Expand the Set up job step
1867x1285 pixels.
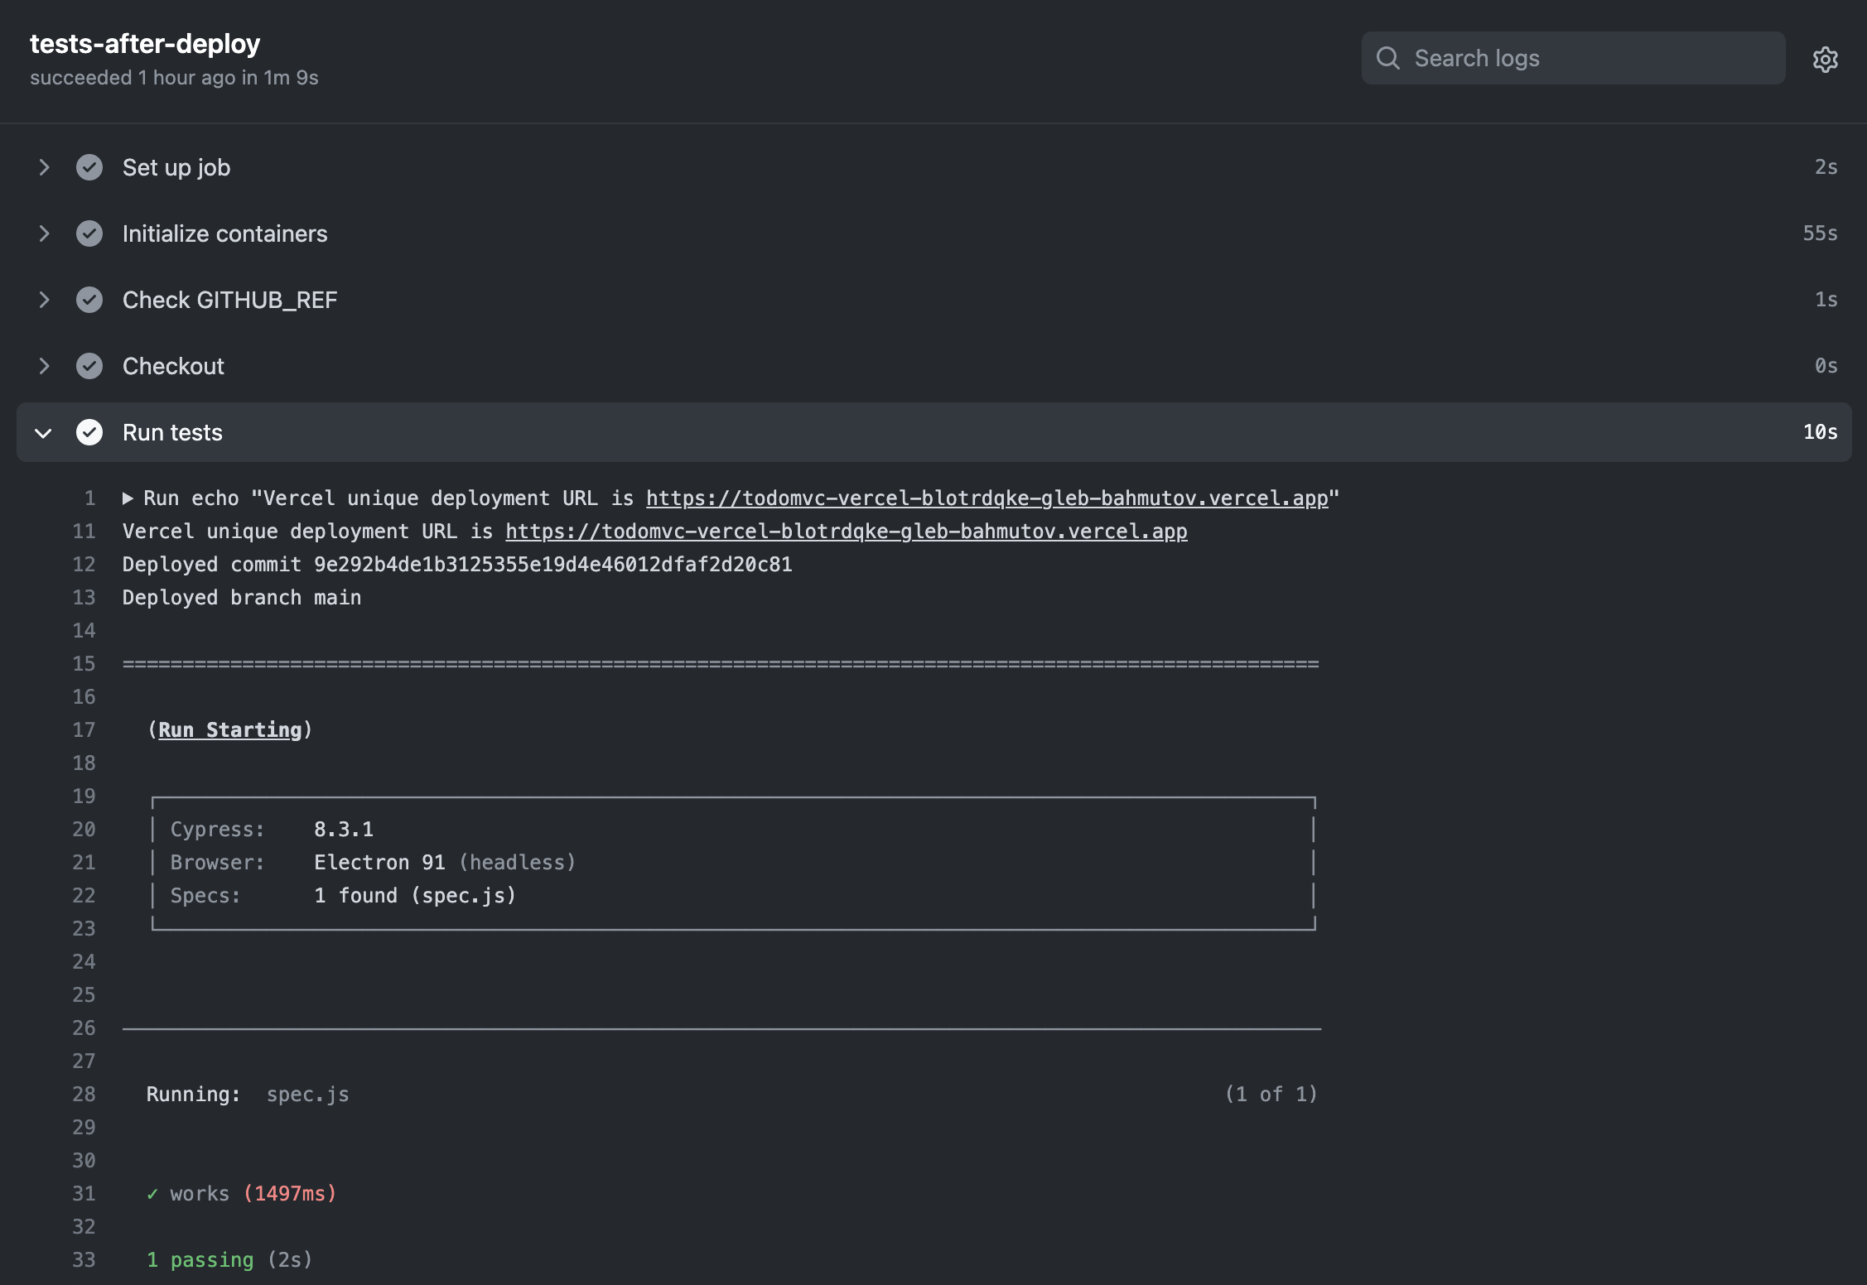coord(44,167)
